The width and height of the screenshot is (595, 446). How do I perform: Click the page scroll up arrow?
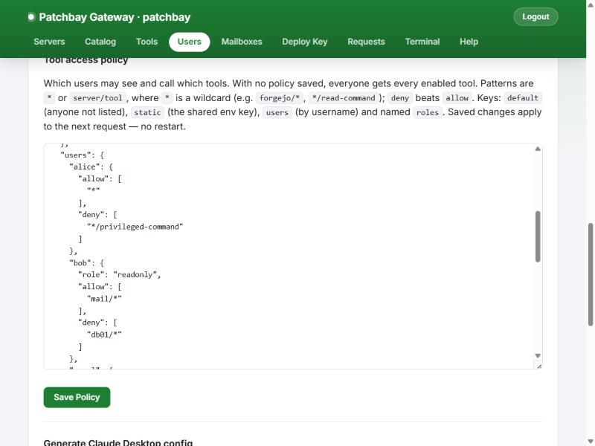pyautogui.click(x=591, y=5)
